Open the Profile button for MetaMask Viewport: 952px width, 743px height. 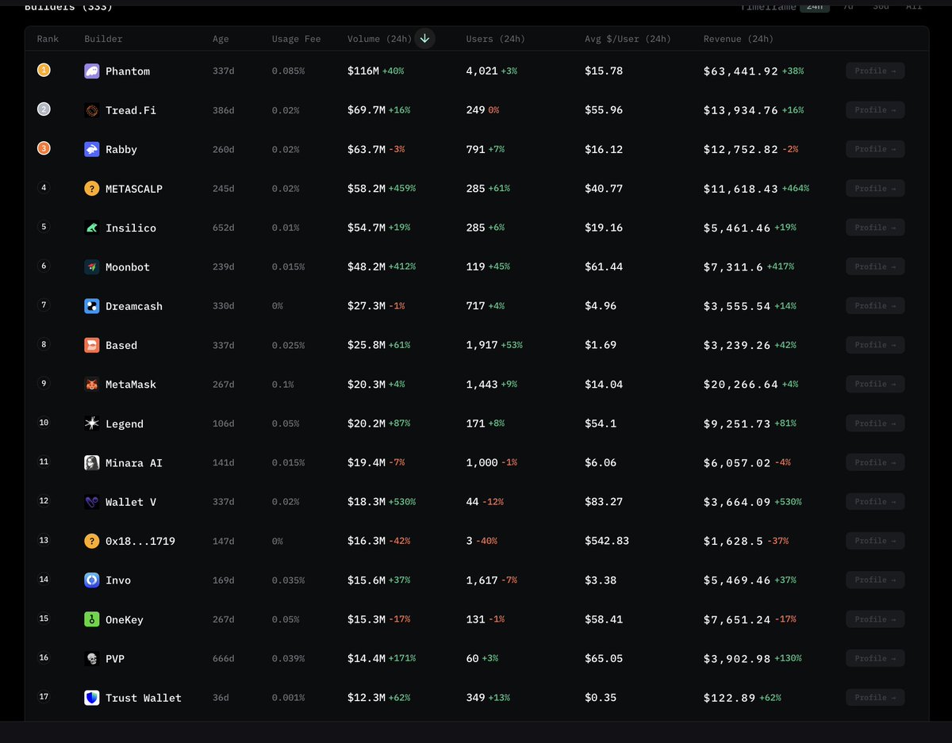(x=875, y=384)
